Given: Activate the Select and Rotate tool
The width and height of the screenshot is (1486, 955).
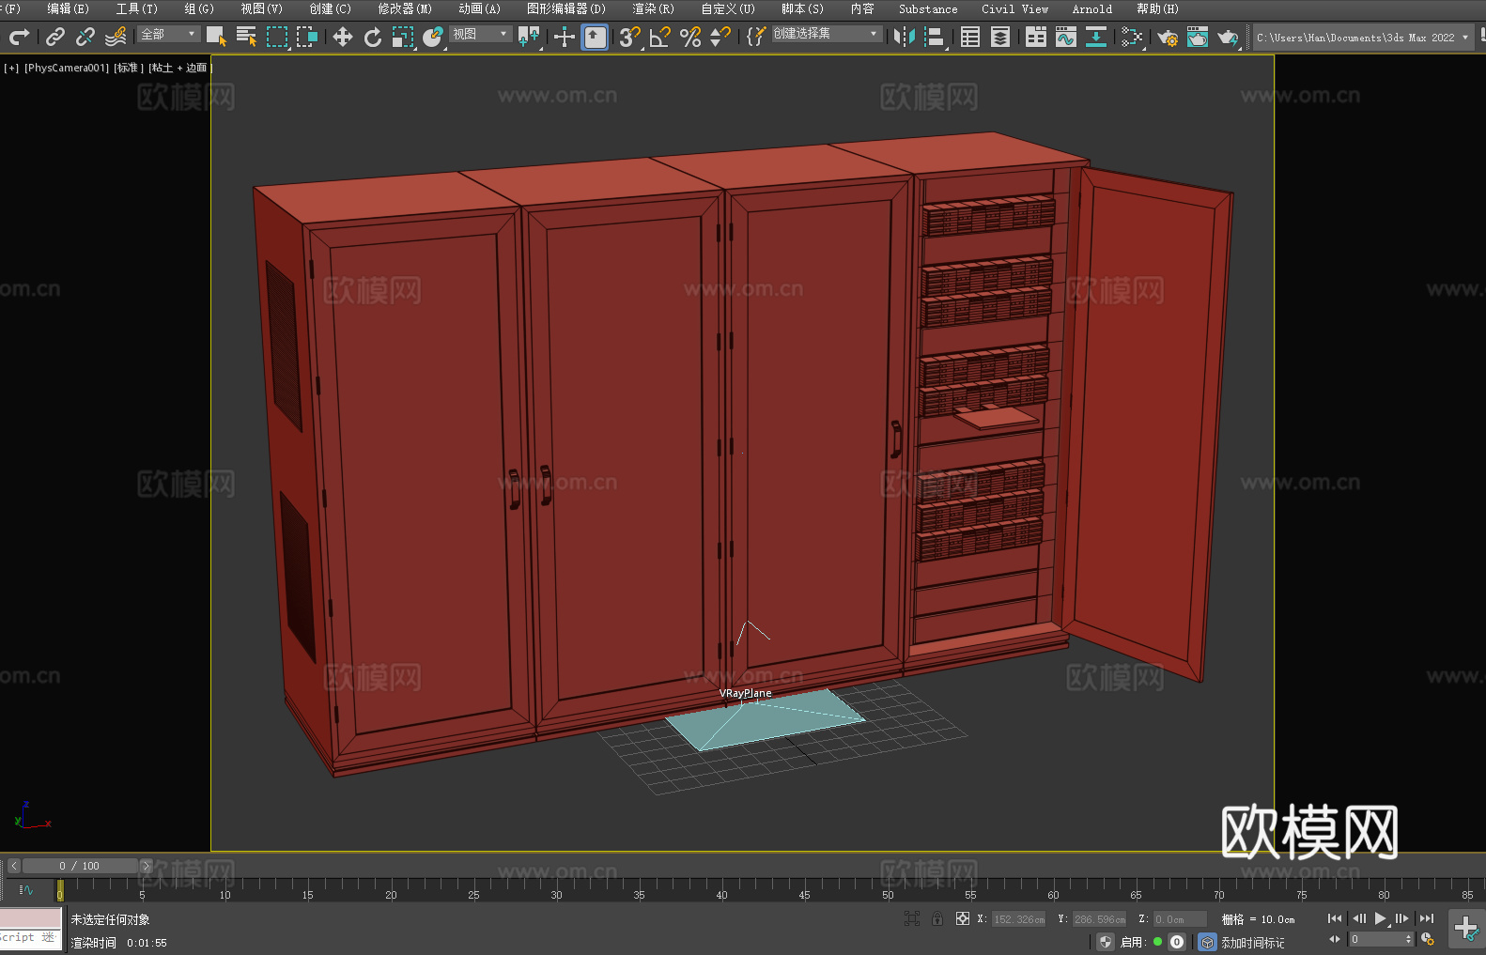Looking at the screenshot, I should [x=373, y=37].
